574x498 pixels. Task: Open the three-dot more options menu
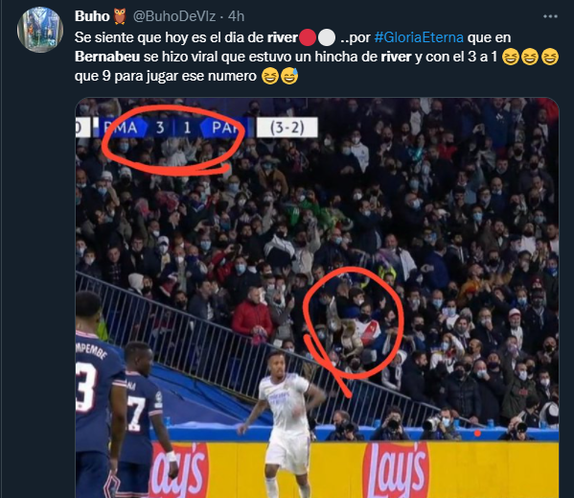550,16
